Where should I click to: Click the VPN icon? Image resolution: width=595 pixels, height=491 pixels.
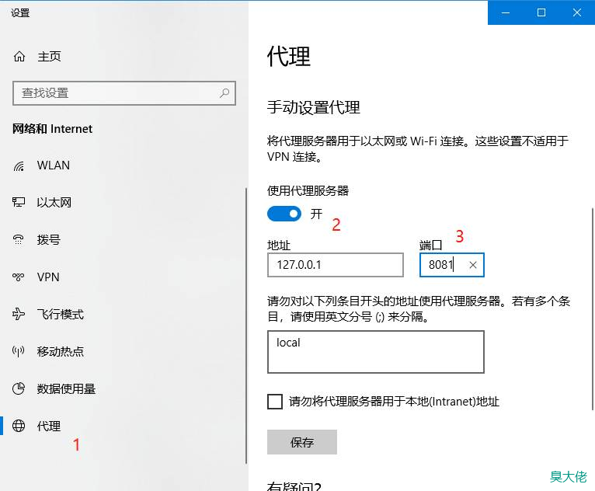point(18,277)
